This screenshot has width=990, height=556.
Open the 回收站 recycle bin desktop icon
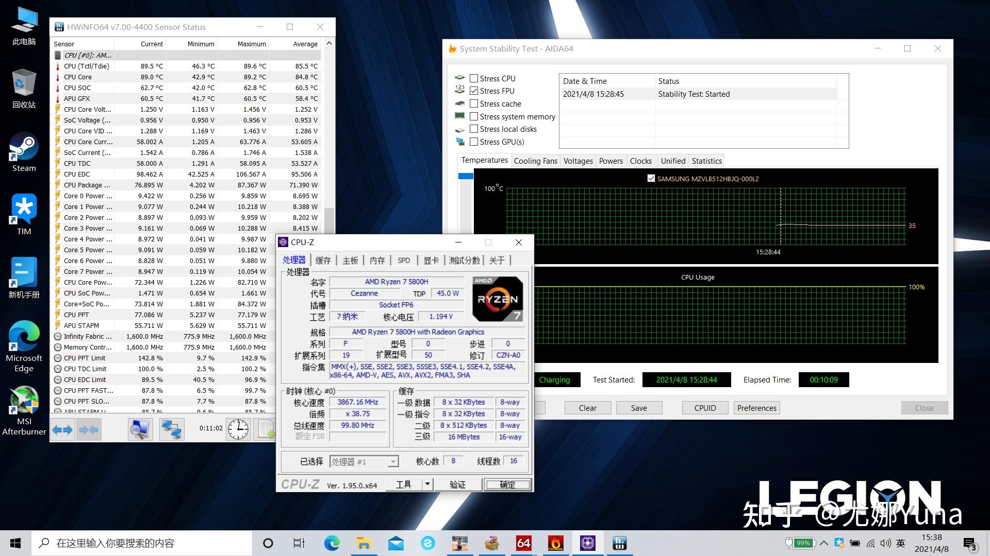pyautogui.click(x=24, y=89)
